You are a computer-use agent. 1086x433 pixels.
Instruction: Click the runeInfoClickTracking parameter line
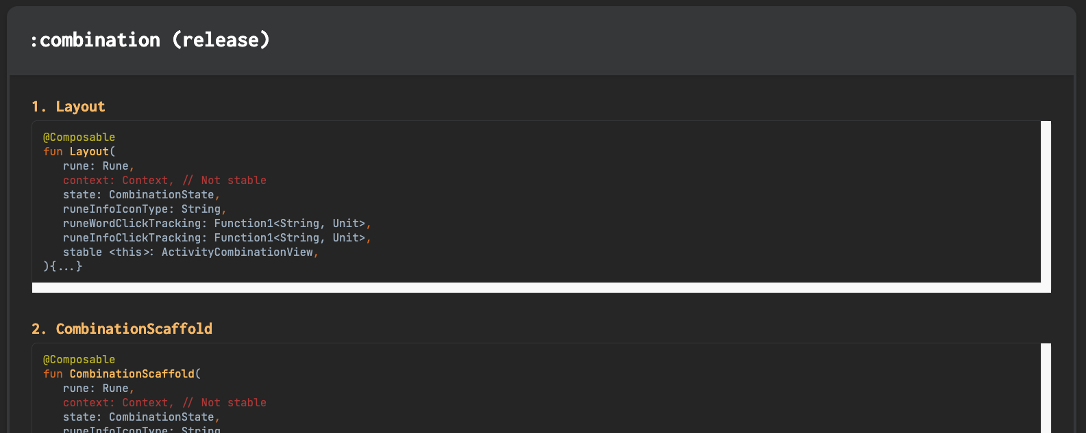pos(217,238)
